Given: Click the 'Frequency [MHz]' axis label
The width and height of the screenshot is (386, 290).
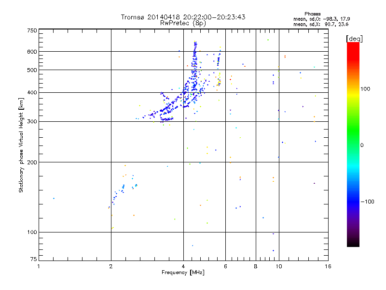Looking at the screenshot, I should [183, 273].
